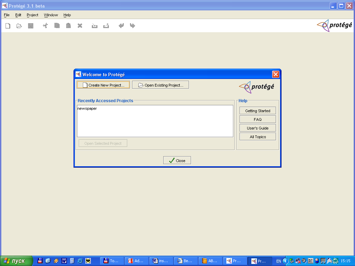The width and height of the screenshot is (355, 266).
Task: Open the Getting Started help
Action: tap(258, 111)
